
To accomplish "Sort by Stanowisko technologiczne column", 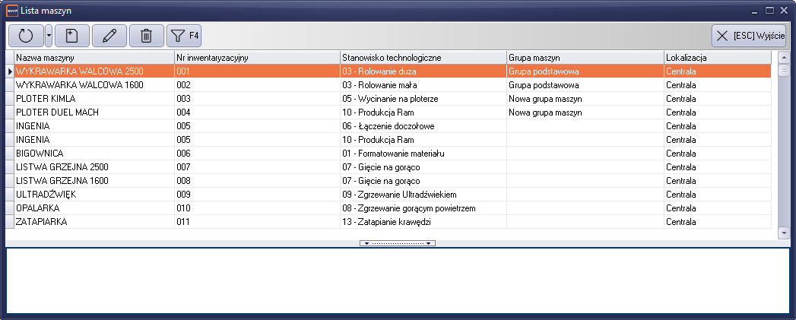I will tap(422, 58).
